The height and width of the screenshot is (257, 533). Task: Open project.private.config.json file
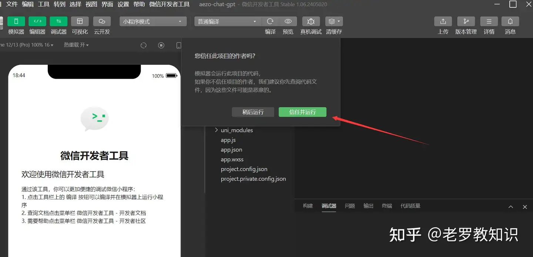(x=253, y=179)
